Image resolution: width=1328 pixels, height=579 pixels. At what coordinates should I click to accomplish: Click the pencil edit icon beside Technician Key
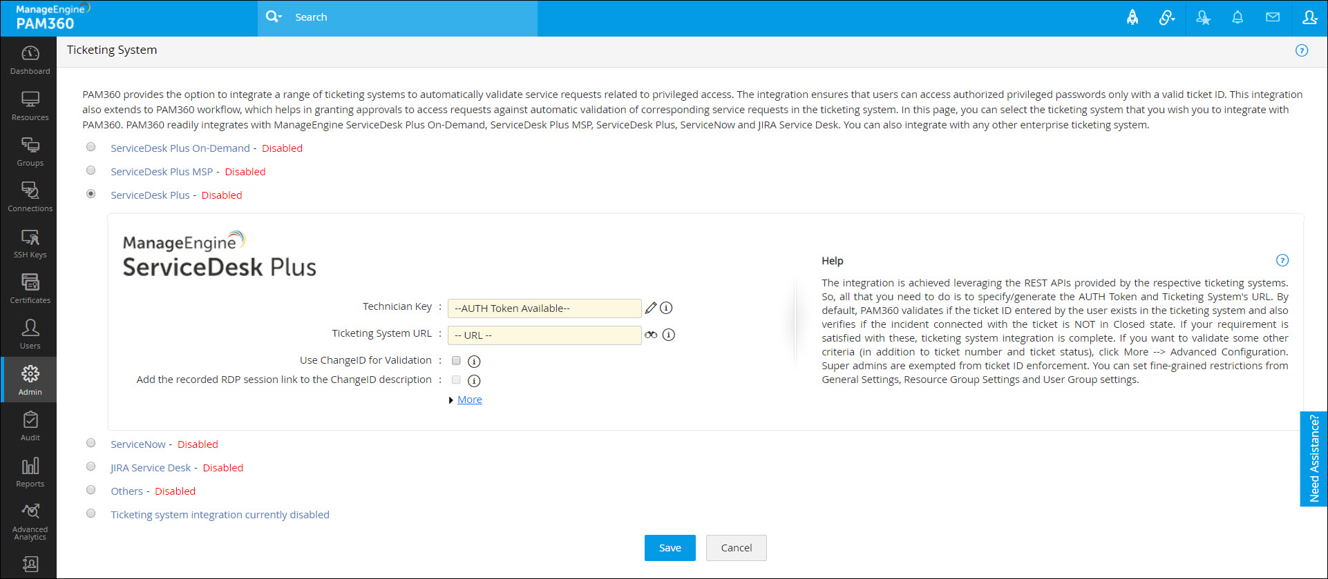(651, 308)
